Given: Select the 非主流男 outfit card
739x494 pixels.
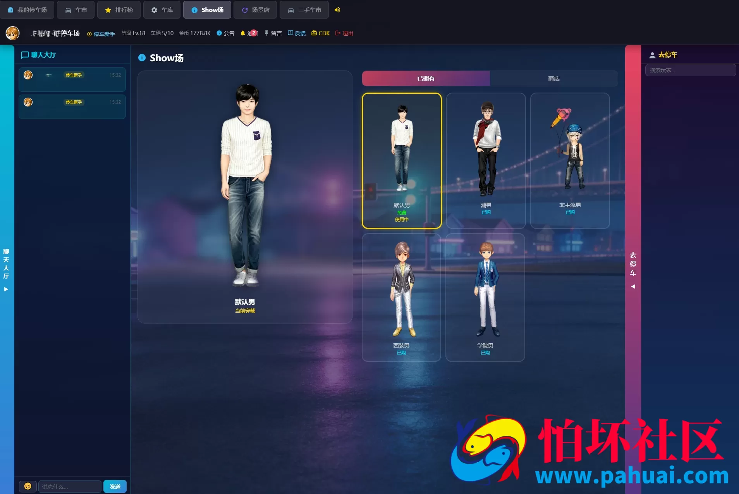Looking at the screenshot, I should pos(570,161).
